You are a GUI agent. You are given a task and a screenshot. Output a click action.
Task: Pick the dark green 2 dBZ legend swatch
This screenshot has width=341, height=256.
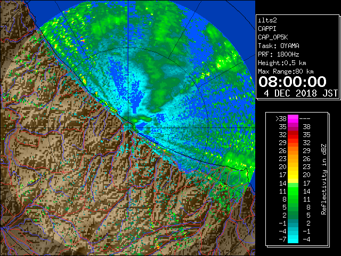(293, 215)
